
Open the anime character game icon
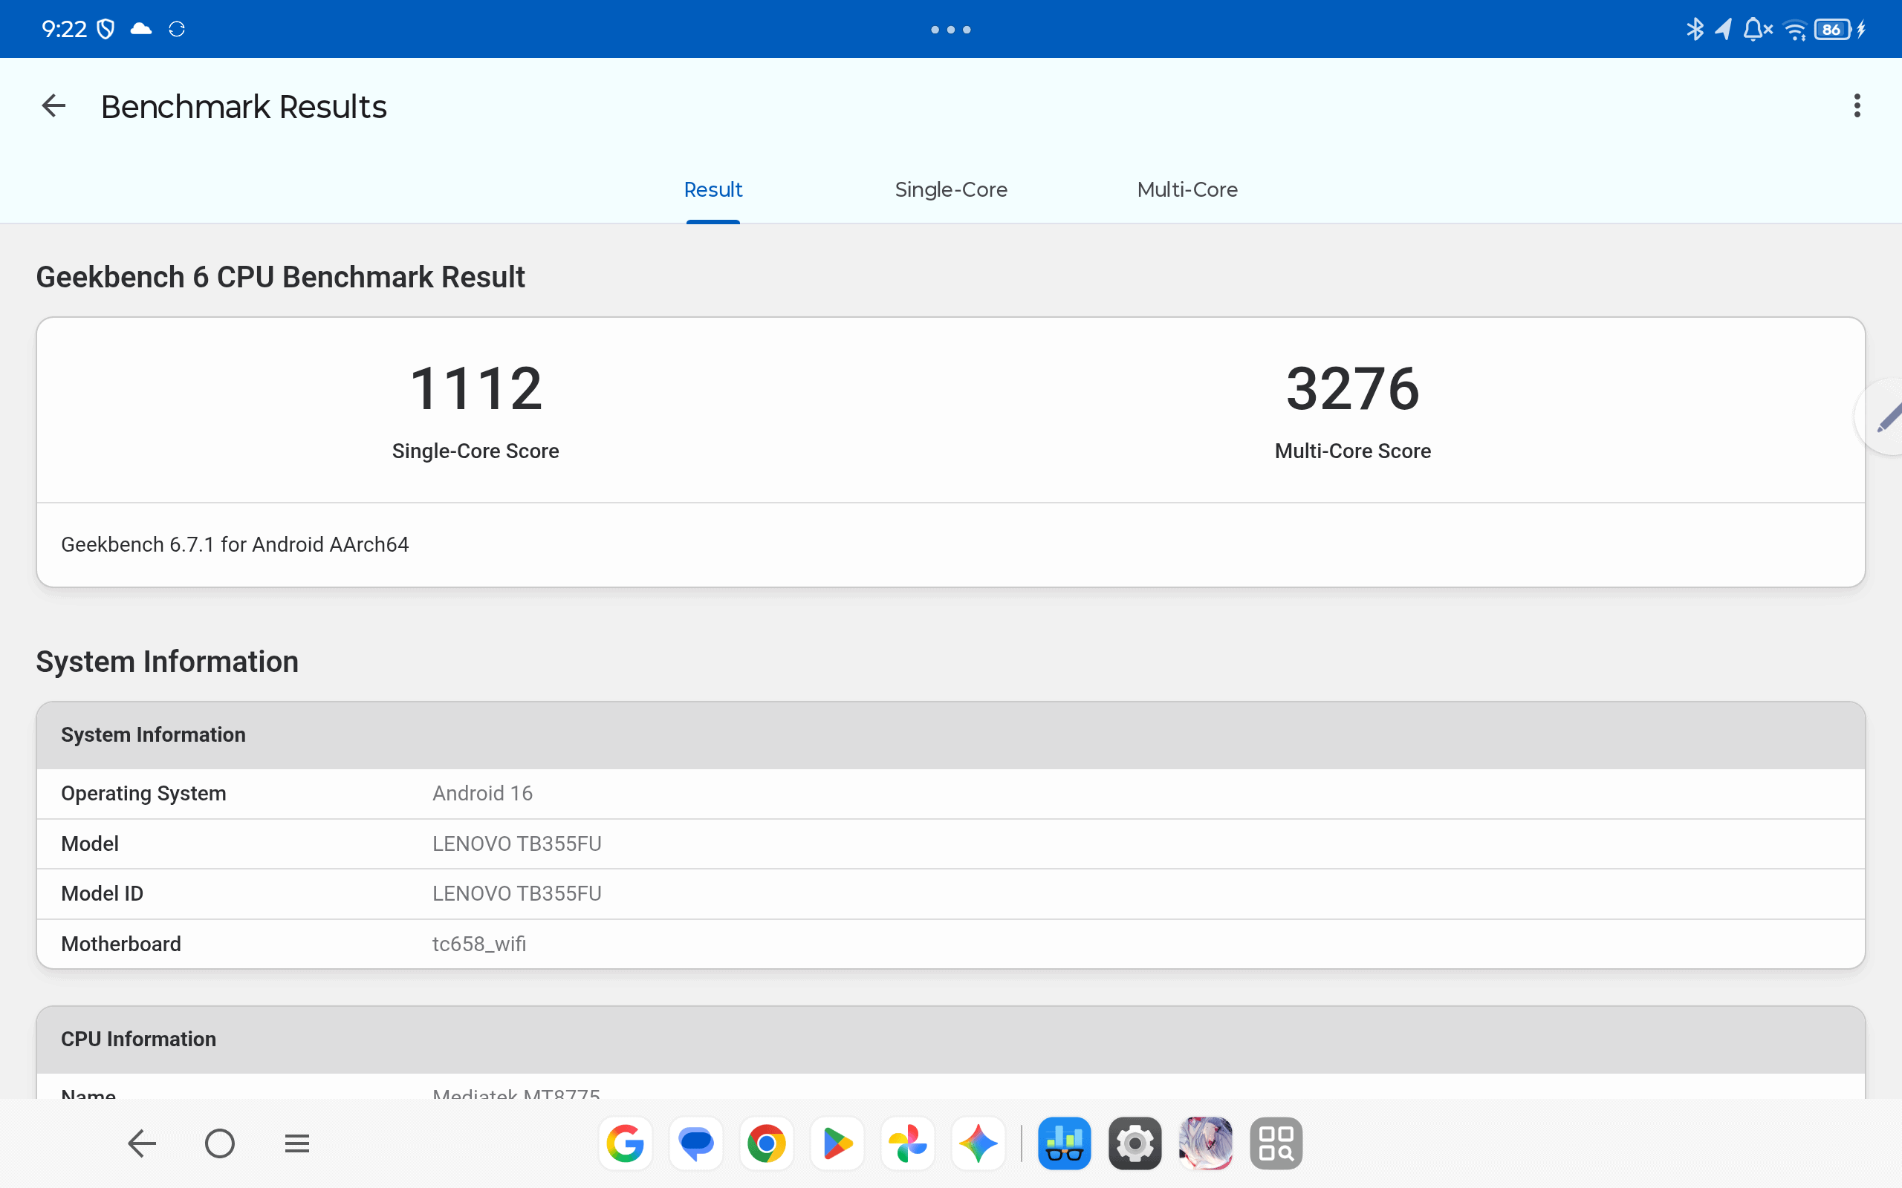point(1206,1143)
